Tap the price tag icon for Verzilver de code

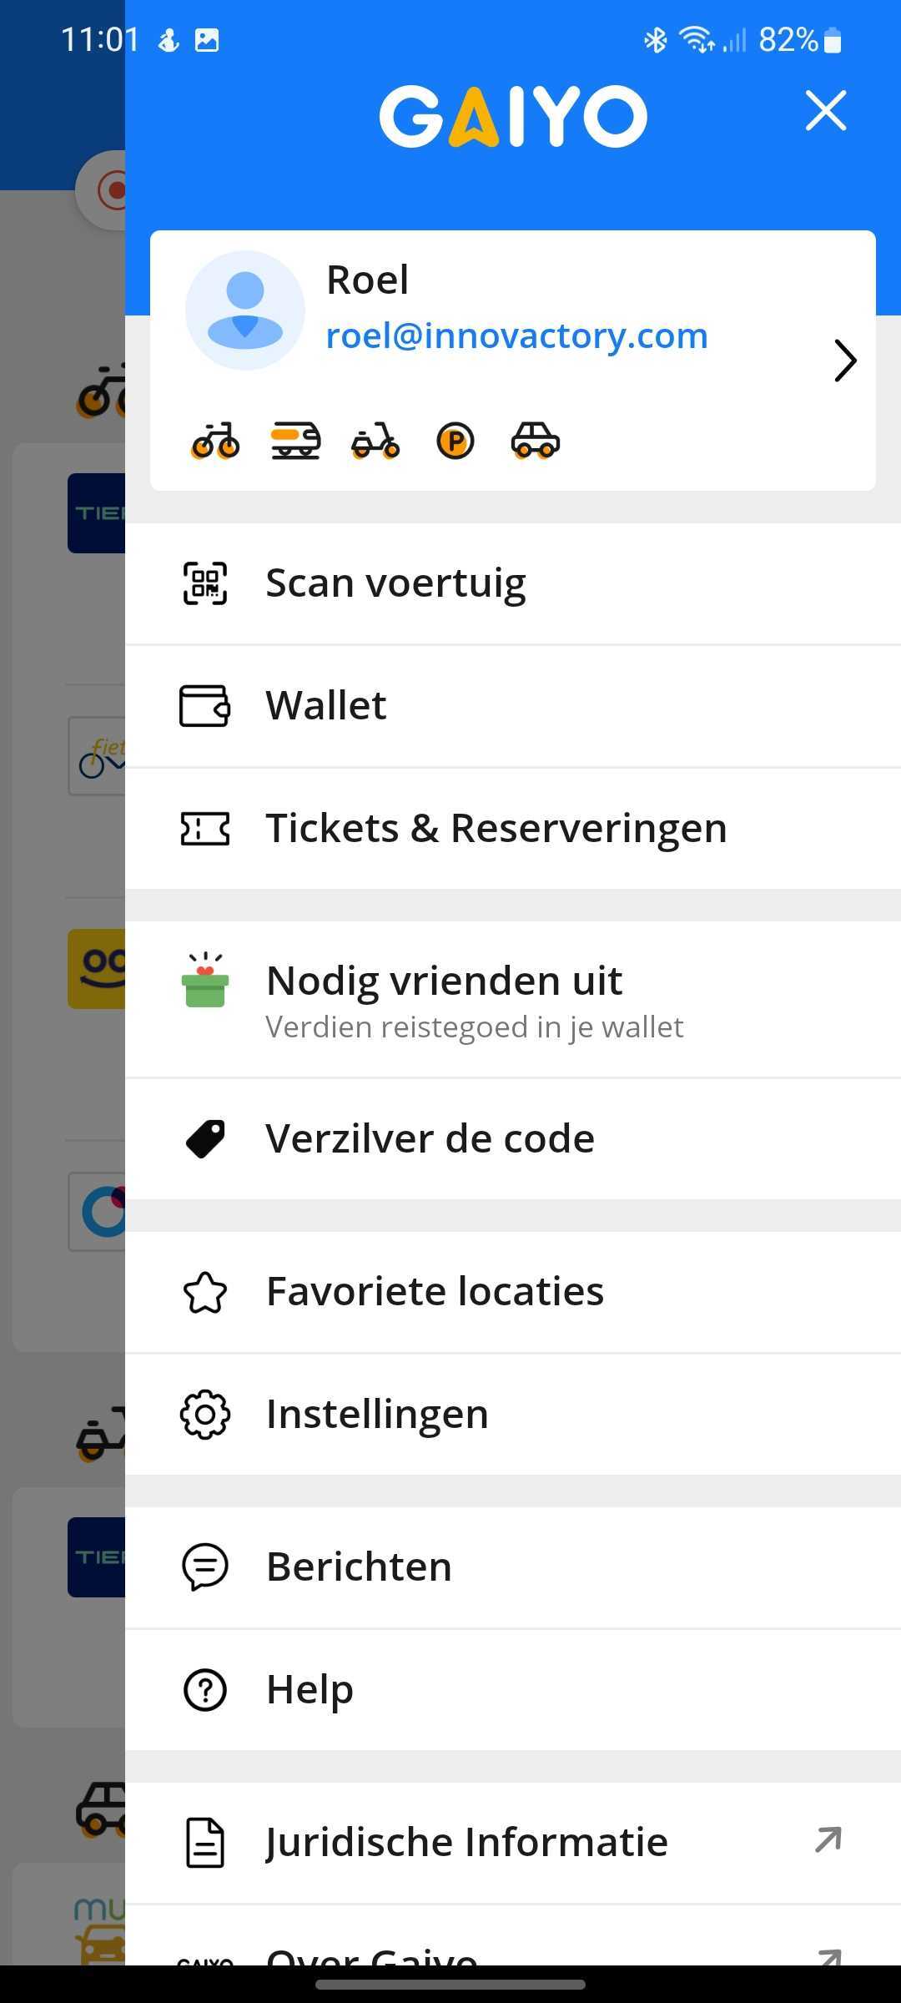(x=204, y=1138)
